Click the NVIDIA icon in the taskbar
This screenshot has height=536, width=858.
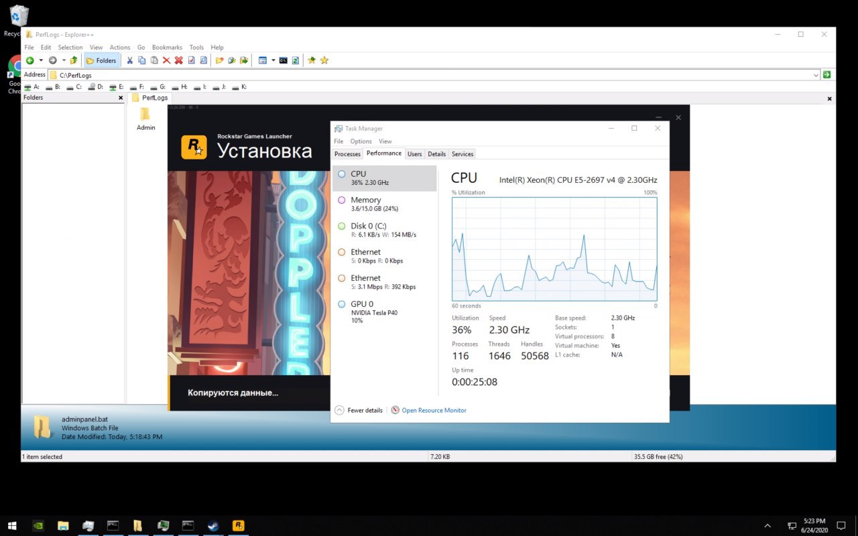pyautogui.click(x=38, y=526)
